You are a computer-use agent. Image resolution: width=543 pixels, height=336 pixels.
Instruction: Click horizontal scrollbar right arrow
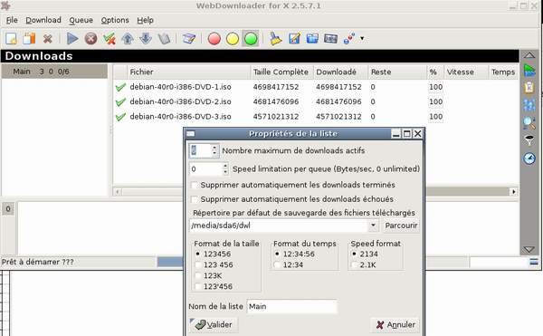(x=514, y=192)
